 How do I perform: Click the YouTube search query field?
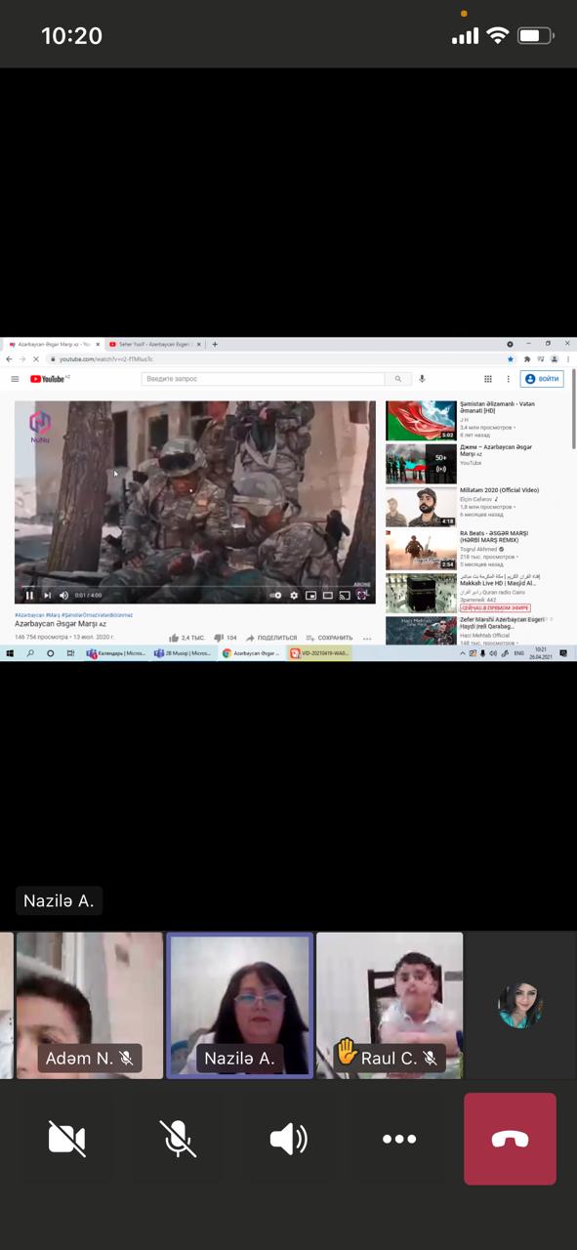point(264,379)
